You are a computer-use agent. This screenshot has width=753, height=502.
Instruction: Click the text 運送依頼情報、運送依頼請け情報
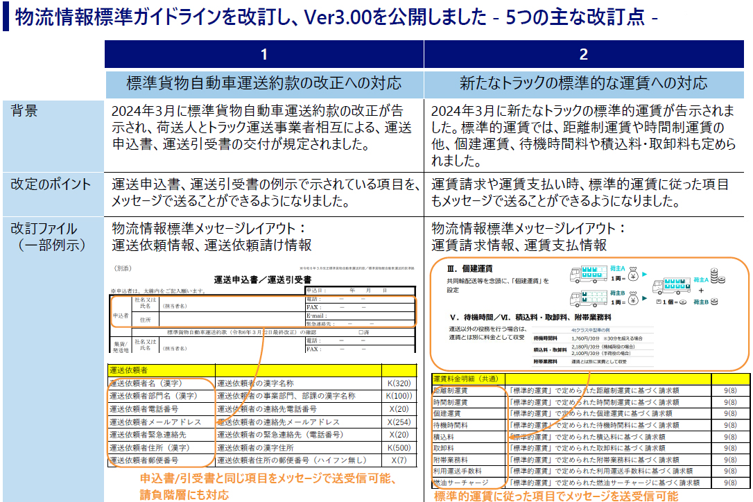click(x=211, y=245)
